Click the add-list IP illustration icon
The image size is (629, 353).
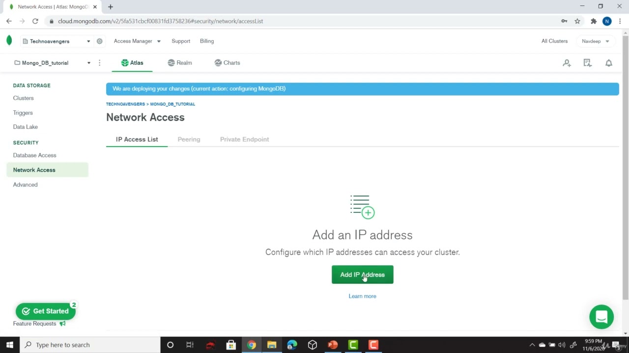(362, 206)
